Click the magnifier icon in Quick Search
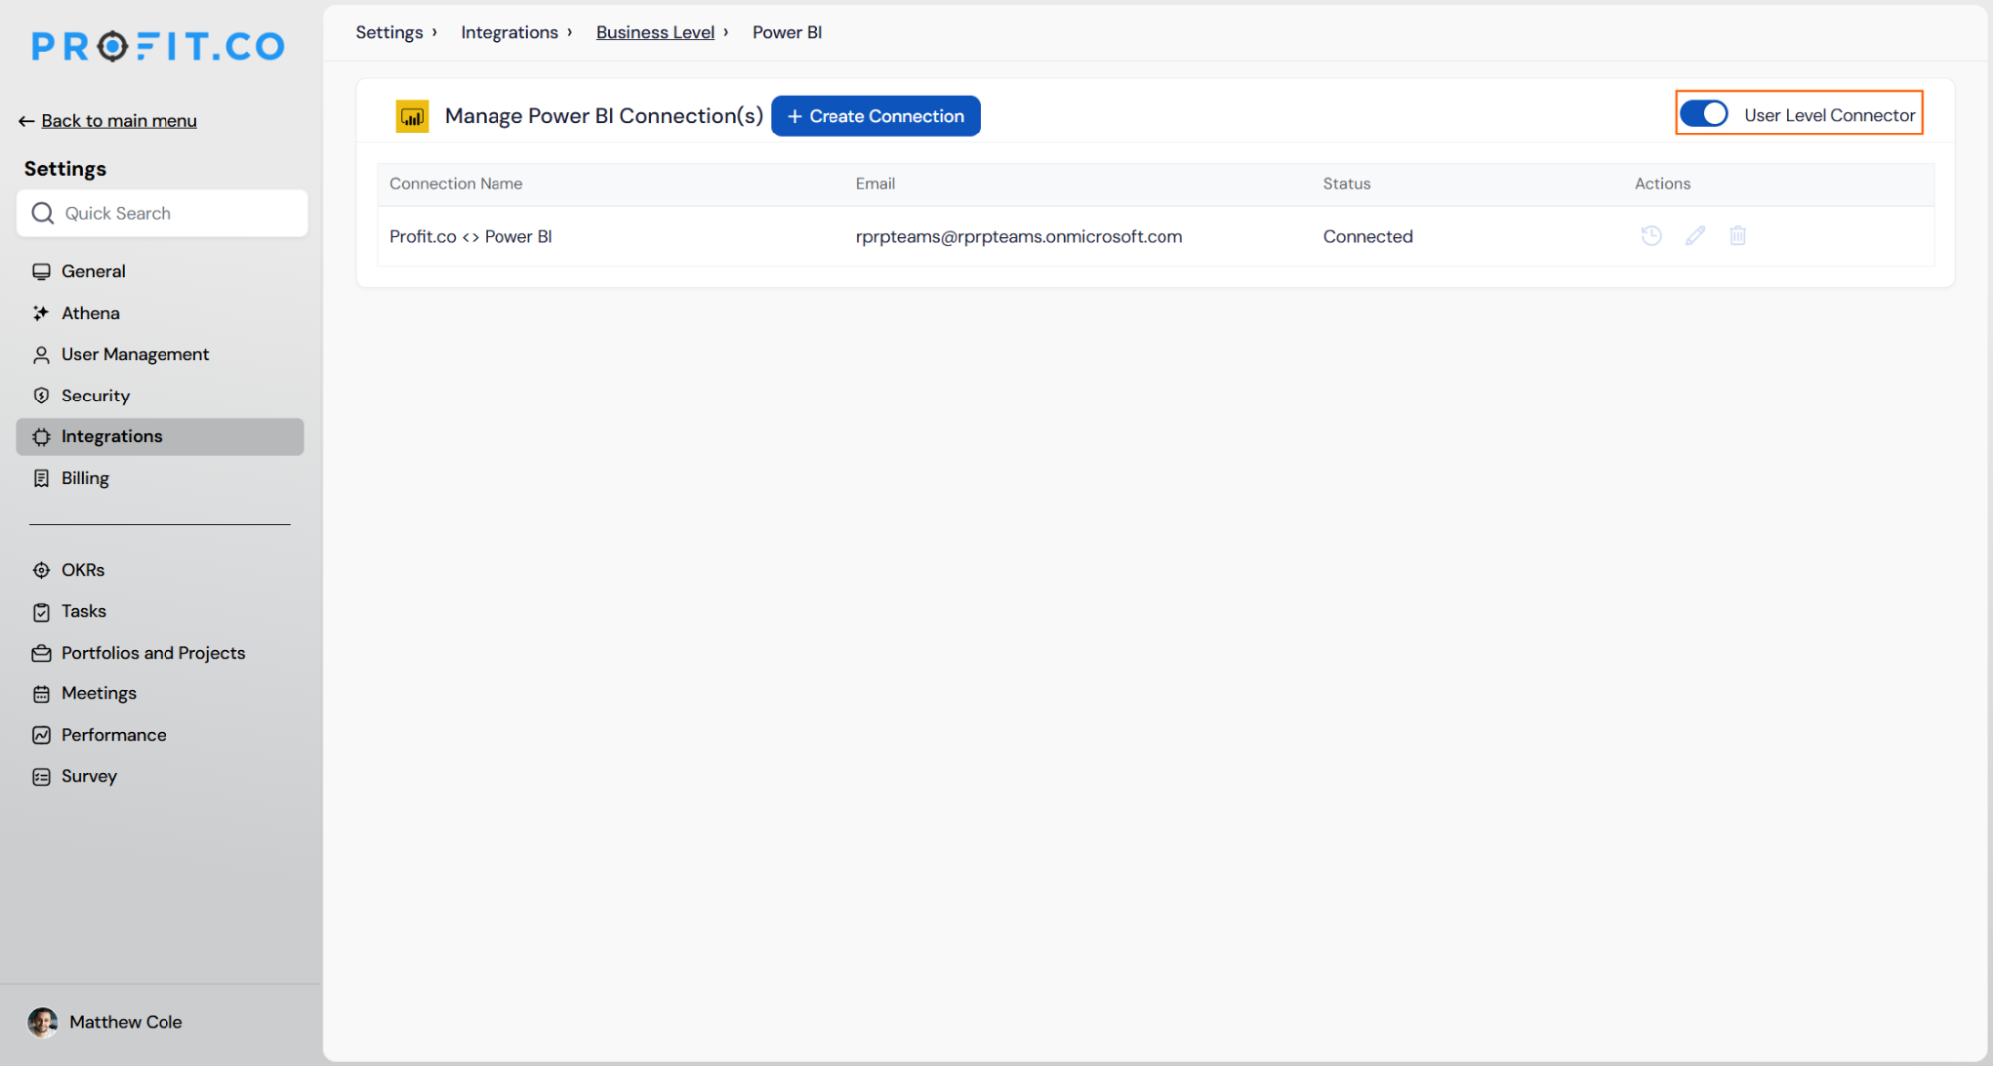 click(x=42, y=213)
